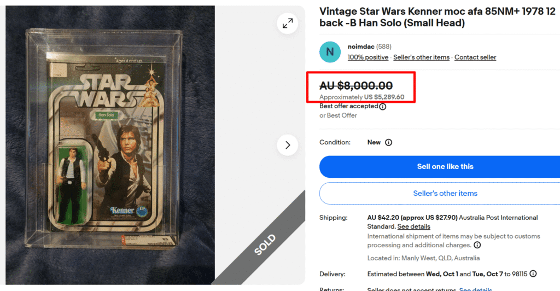This screenshot has width=560, height=291.
Task: Click the struck-through AU $8,000.00 price
Action: 356,85
